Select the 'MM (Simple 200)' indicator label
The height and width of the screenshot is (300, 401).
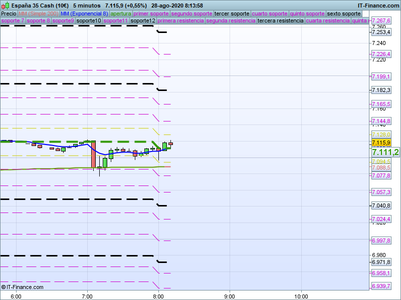(38, 13)
